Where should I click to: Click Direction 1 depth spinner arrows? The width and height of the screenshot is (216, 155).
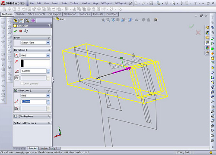[x=48, y=71]
